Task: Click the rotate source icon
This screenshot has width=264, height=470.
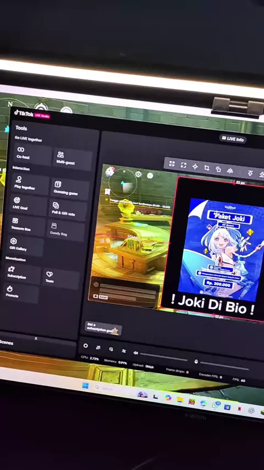Action: pyautogui.click(x=218, y=169)
